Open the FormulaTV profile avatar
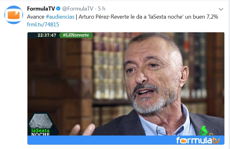230x149 pixels. 14,15
